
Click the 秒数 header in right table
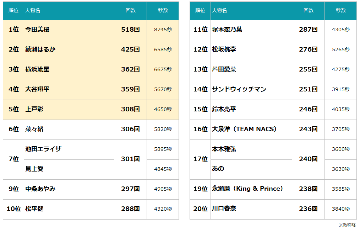340,11
